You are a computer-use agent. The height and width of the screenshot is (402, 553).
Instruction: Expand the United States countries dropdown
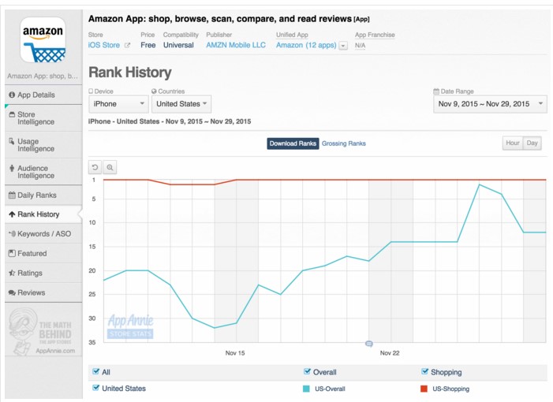pos(181,104)
